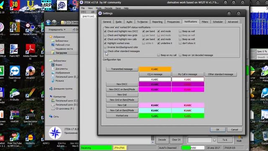Open the cwmaster desktop icon

pos(15,29)
